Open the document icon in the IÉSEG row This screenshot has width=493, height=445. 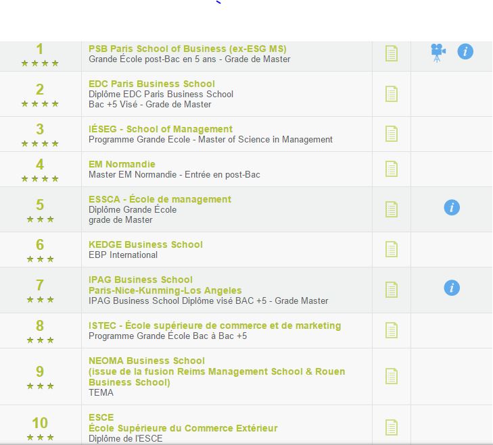point(392,134)
